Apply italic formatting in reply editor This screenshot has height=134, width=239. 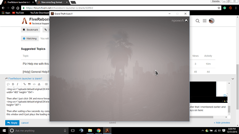(x=18, y=84)
